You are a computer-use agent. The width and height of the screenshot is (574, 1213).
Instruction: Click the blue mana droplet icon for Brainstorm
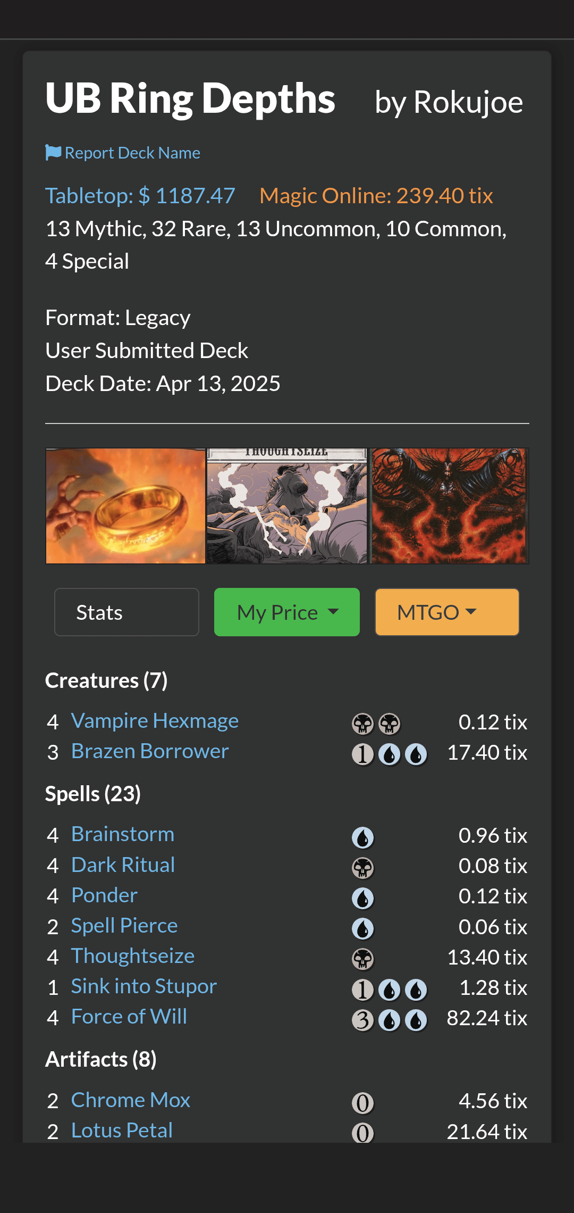[x=363, y=838]
